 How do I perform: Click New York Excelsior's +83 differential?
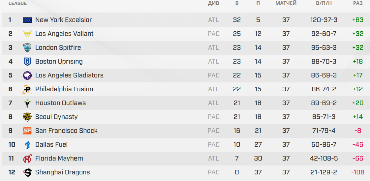tap(357, 20)
